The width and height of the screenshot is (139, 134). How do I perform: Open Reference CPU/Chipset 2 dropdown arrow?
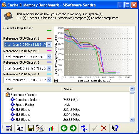(x=49, y=57)
